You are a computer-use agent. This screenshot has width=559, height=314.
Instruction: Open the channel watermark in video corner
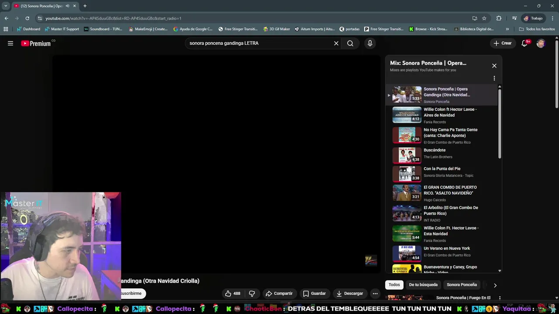(x=371, y=260)
